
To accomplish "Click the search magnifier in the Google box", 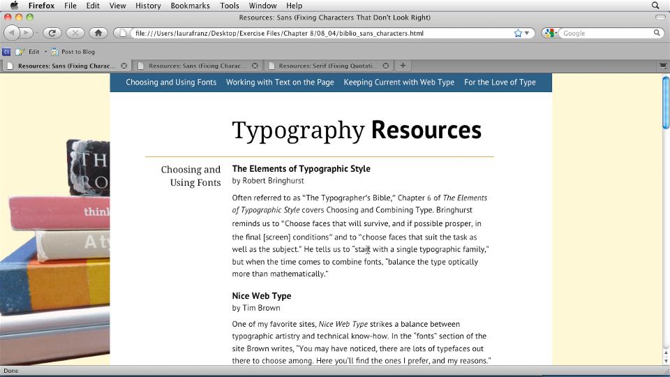I will pos(657,33).
